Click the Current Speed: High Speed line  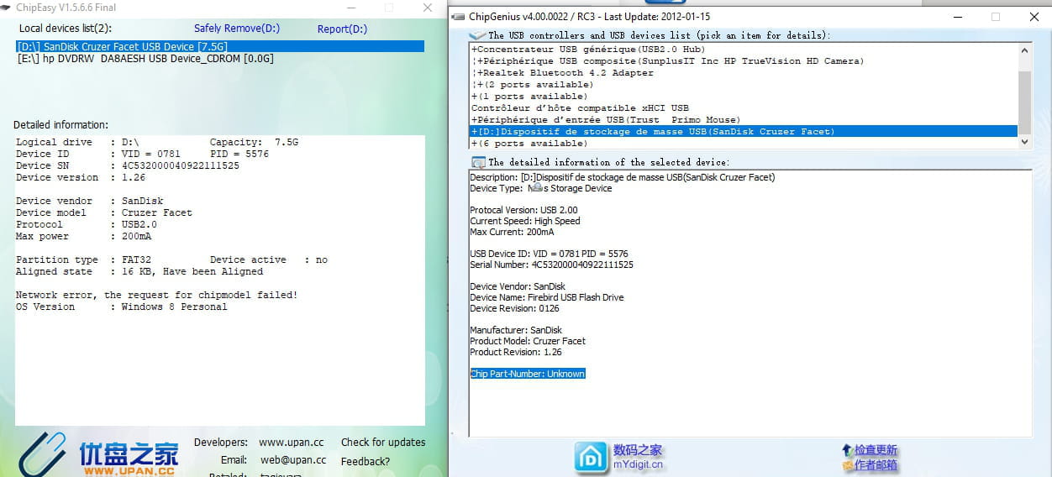(524, 221)
